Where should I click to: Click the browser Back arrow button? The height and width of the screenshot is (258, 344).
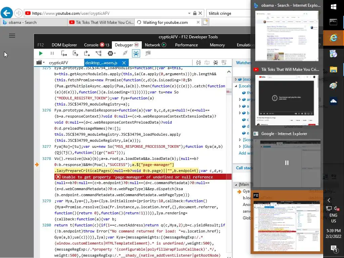point(7,13)
